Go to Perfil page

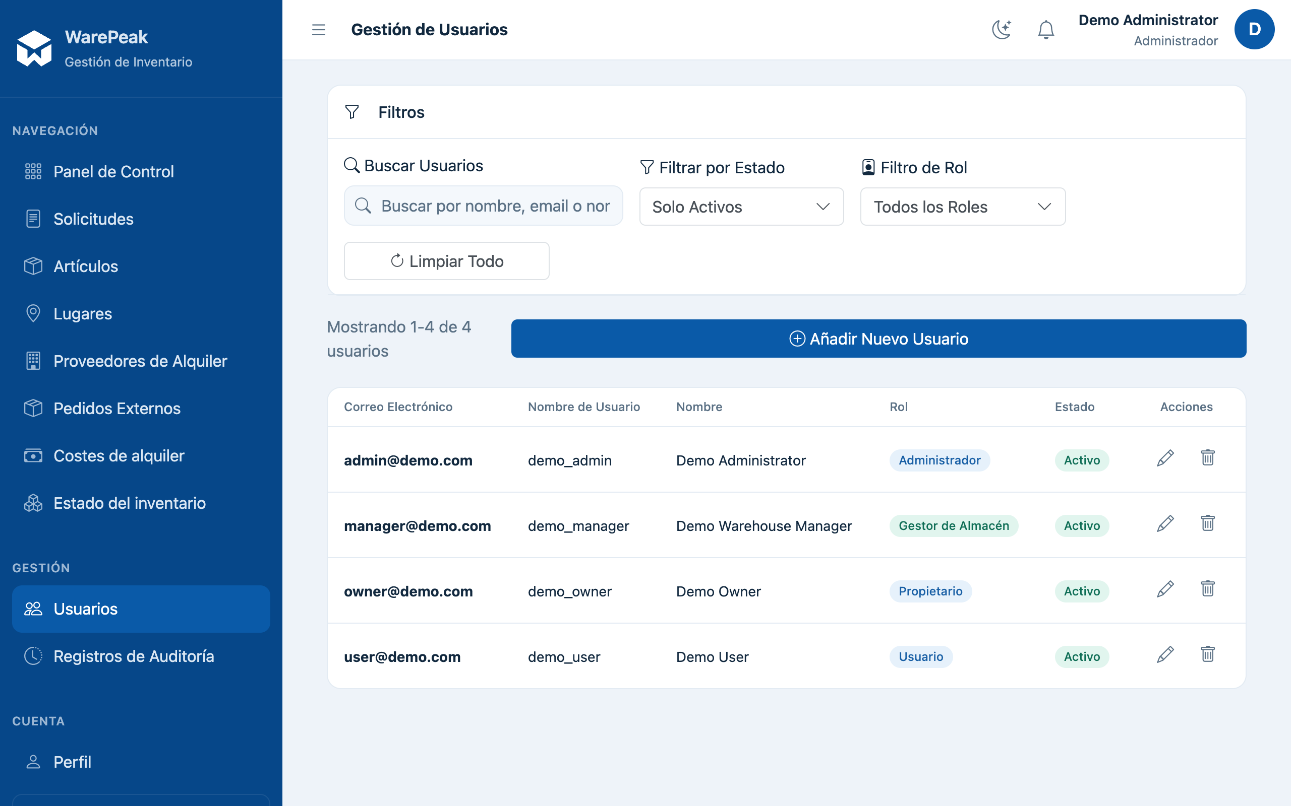point(141,762)
